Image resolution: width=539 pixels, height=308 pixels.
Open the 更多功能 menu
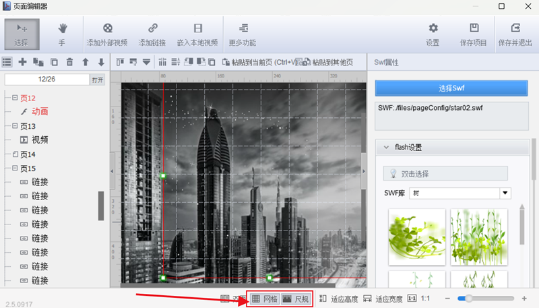[243, 34]
